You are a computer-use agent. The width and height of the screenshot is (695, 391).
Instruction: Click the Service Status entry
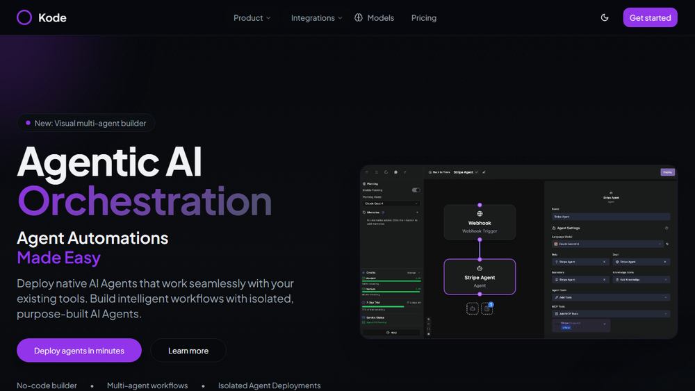click(373, 317)
